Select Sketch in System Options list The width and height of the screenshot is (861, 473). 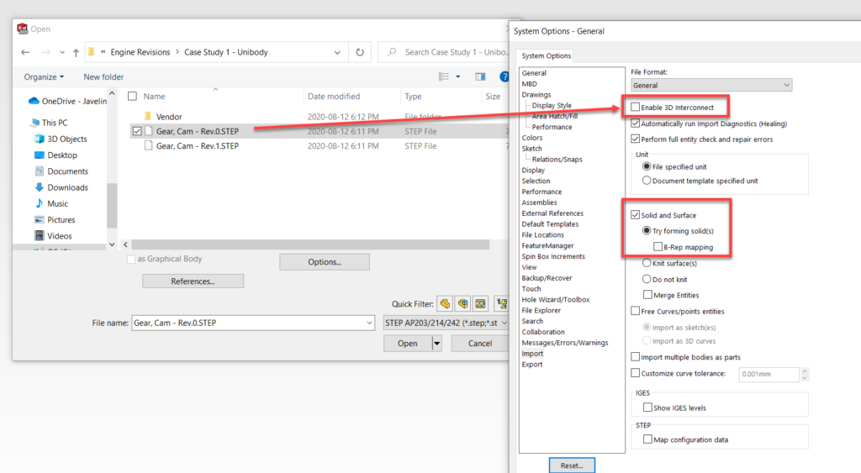[x=531, y=149]
